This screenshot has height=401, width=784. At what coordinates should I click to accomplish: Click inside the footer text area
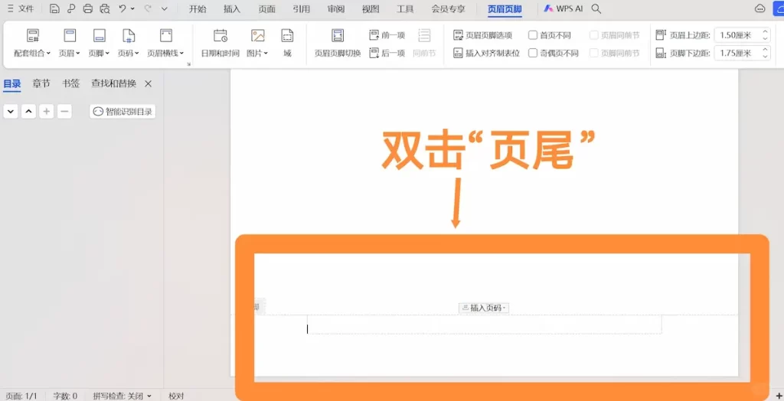pyautogui.click(x=484, y=325)
